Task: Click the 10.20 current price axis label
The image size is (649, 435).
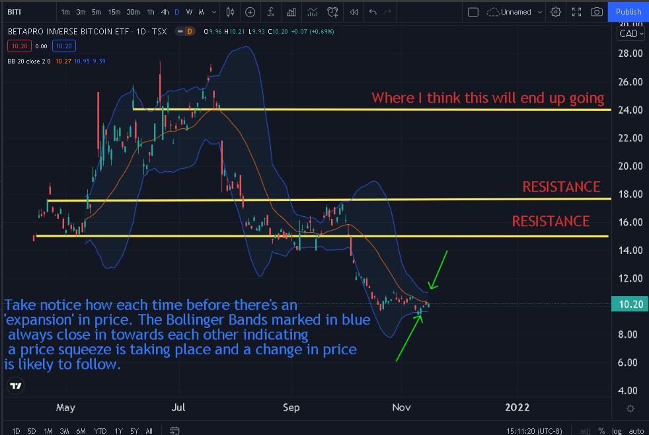Action: (630, 304)
